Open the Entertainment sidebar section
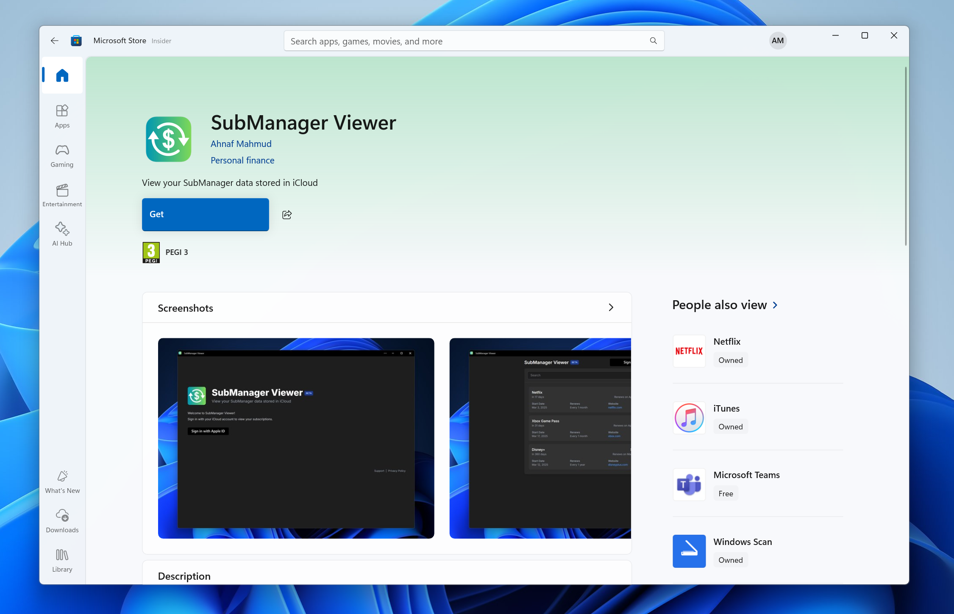Screen dimensions: 954x614 62,195
